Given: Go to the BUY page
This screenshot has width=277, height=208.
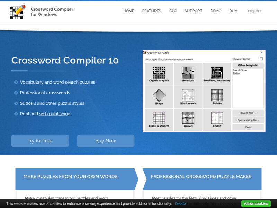Looking at the screenshot, I should 233,11.
